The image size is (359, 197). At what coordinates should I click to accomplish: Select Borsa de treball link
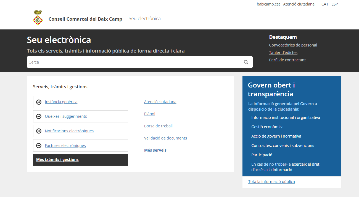[x=158, y=126]
